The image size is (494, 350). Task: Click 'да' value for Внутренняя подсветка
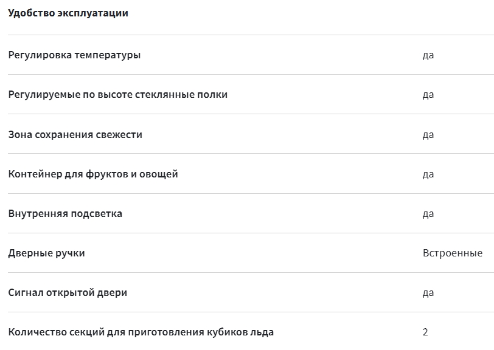[428, 214]
